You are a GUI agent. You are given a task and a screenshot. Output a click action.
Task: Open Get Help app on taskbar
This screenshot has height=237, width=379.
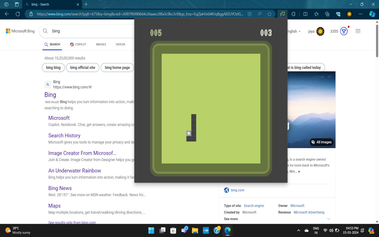[217, 230]
